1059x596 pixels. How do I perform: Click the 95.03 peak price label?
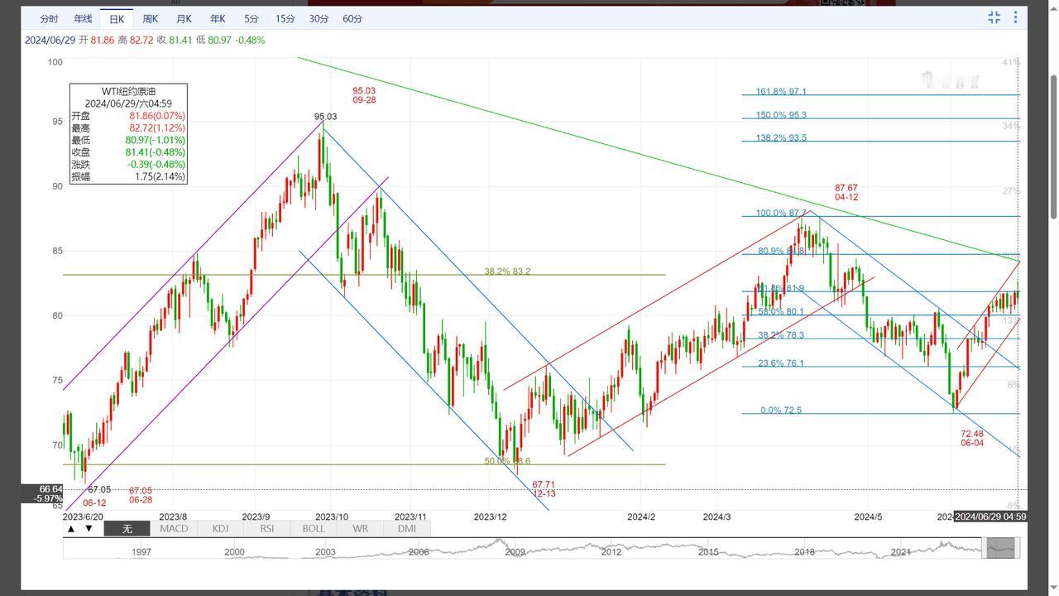[x=326, y=118]
